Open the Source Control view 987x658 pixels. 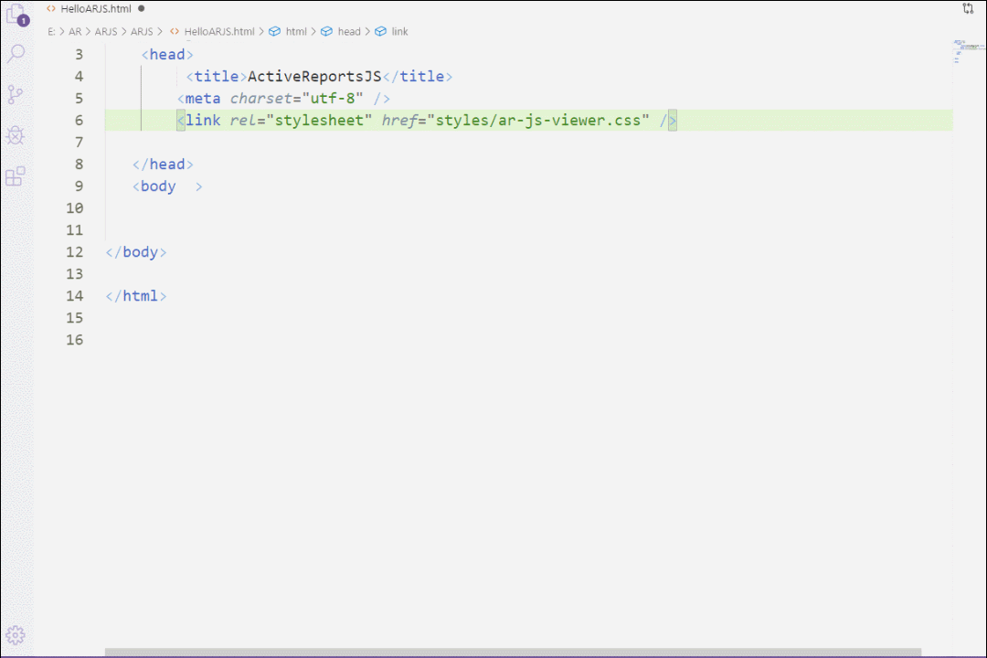(16, 93)
